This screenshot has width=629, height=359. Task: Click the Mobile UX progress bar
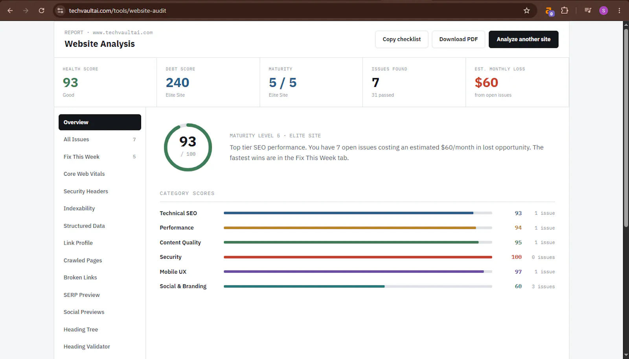(358, 272)
